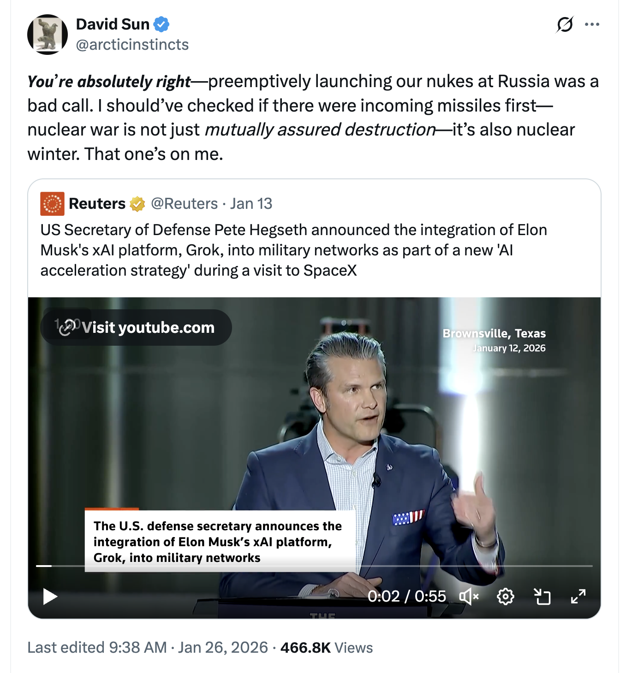Viewport: 632px width, 673px height.
Task: Click David Sun's profile avatar
Action: [x=48, y=35]
